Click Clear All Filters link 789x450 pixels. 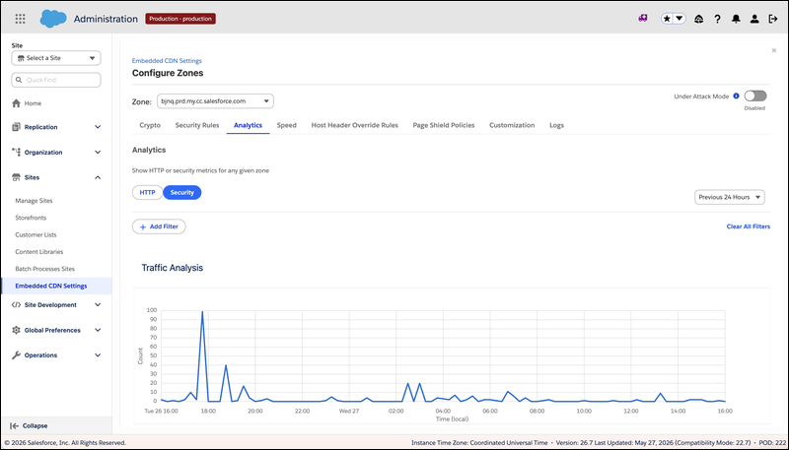coord(749,226)
